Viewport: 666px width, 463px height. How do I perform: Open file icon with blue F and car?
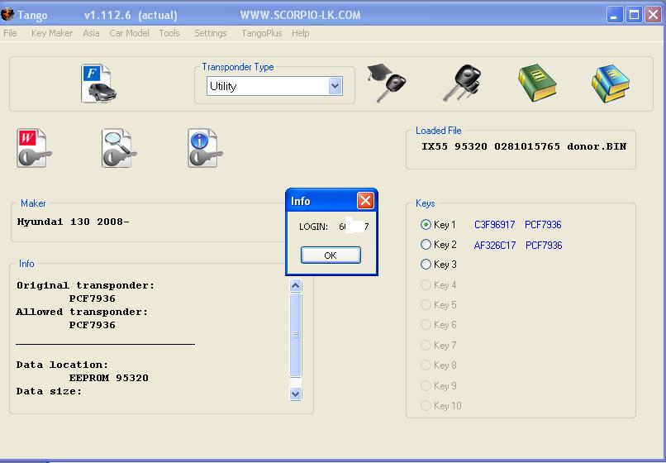[98, 84]
